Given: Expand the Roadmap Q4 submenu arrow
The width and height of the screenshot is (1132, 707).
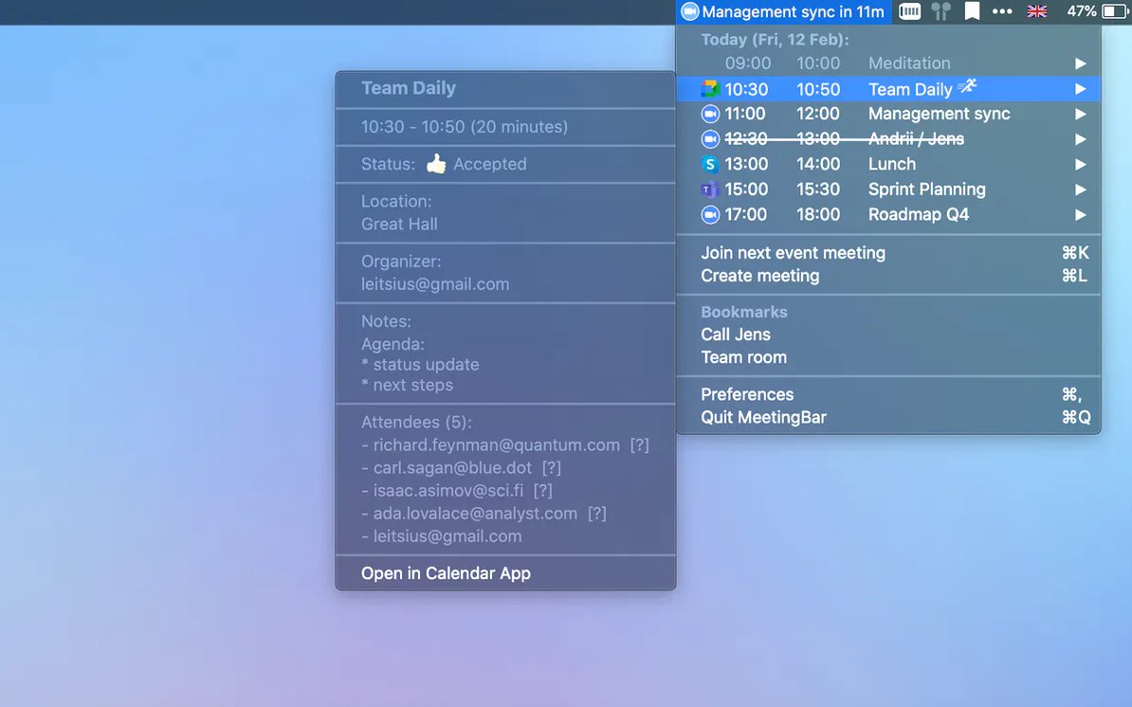Looking at the screenshot, I should point(1080,215).
